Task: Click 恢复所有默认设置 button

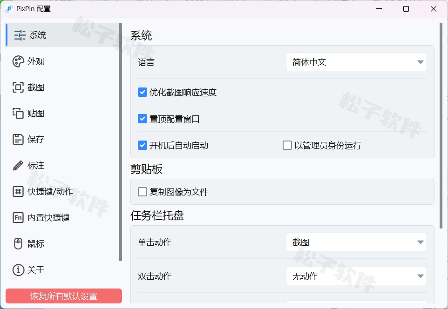Action: pyautogui.click(x=64, y=296)
